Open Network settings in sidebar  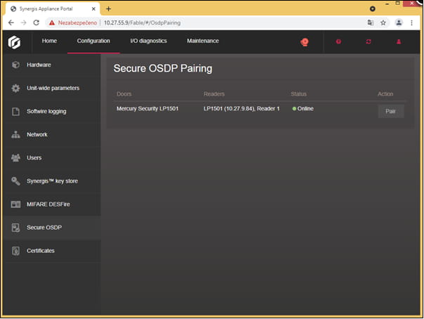pos(52,135)
